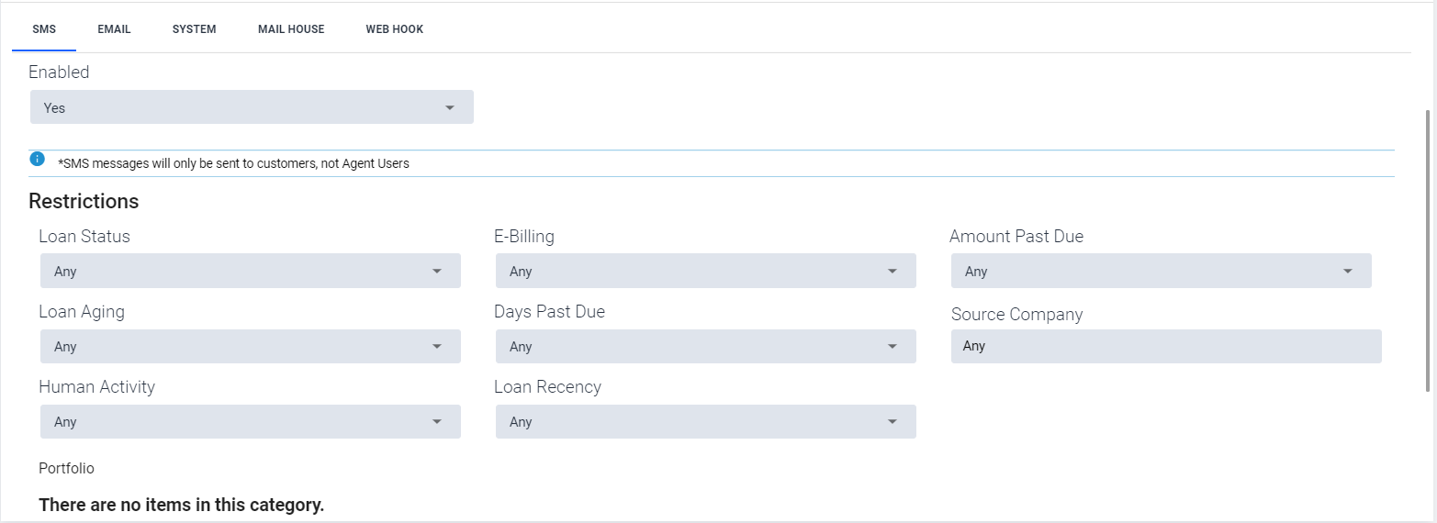Viewport: 1437px width, 523px height.
Task: Open the E-Billing Any field
Action: [706, 272]
